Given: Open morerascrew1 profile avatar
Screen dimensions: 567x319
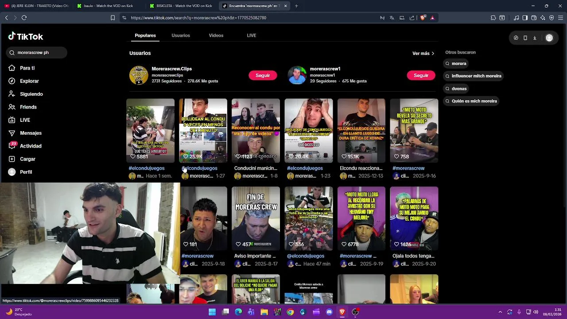Looking at the screenshot, I should 297,75.
